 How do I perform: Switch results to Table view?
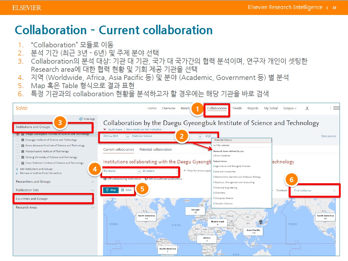(126, 190)
